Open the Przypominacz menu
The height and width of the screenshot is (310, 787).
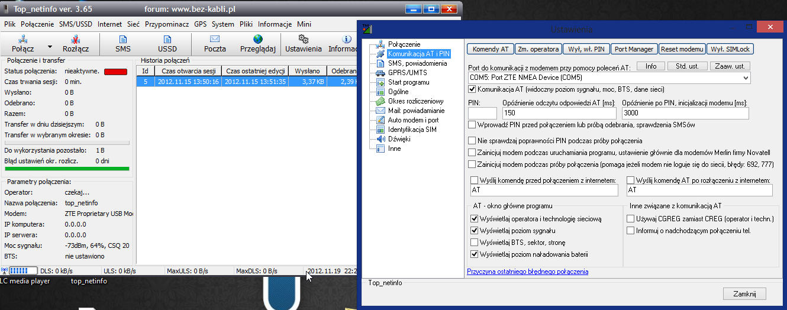[167, 24]
